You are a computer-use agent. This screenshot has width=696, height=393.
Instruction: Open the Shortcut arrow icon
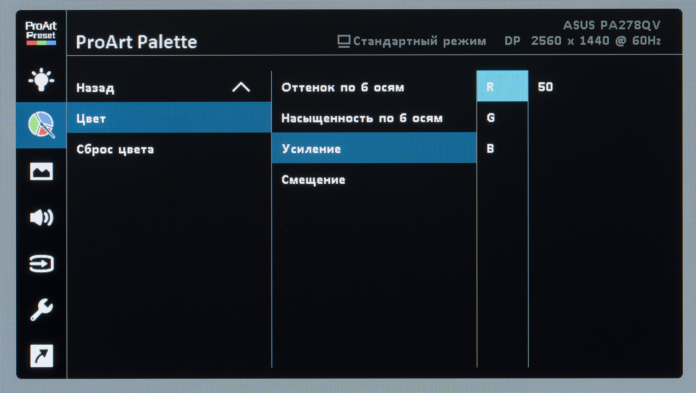[41, 356]
